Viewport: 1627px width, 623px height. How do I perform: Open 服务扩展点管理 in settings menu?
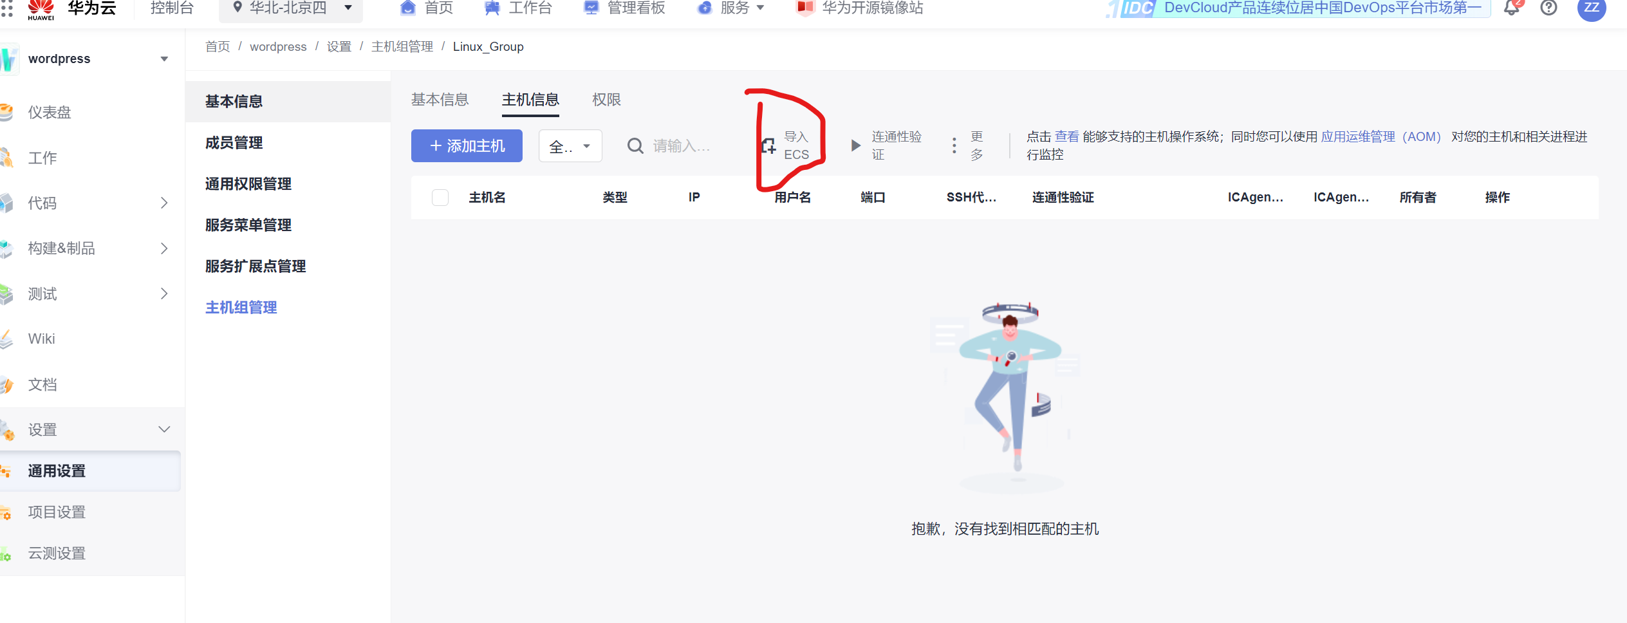click(256, 266)
